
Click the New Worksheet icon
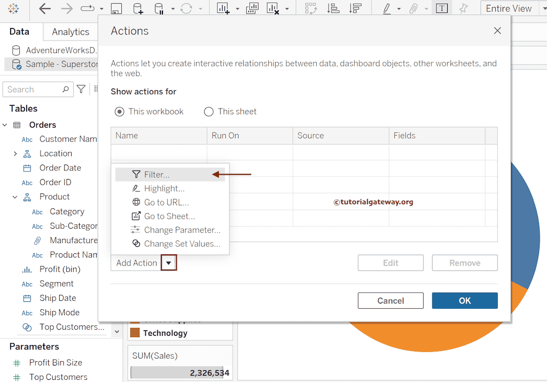[223, 9]
